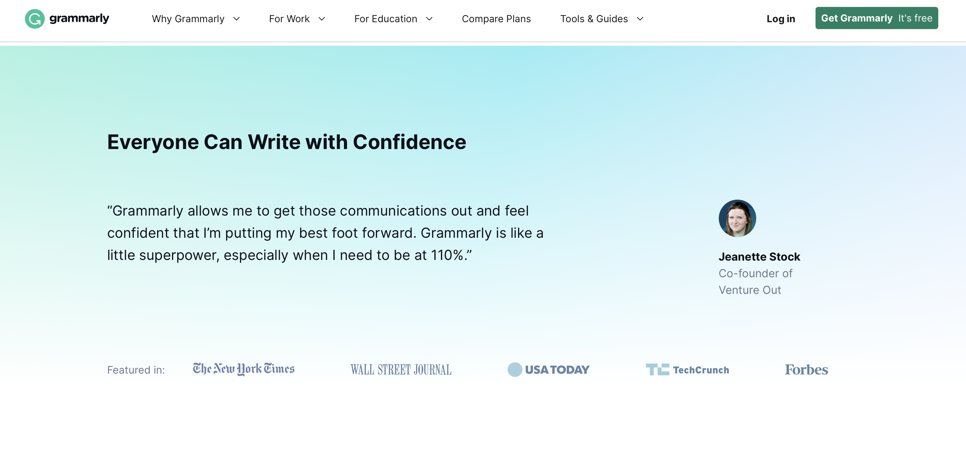Open the For Education menu
The width and height of the screenshot is (966, 454).
(386, 19)
